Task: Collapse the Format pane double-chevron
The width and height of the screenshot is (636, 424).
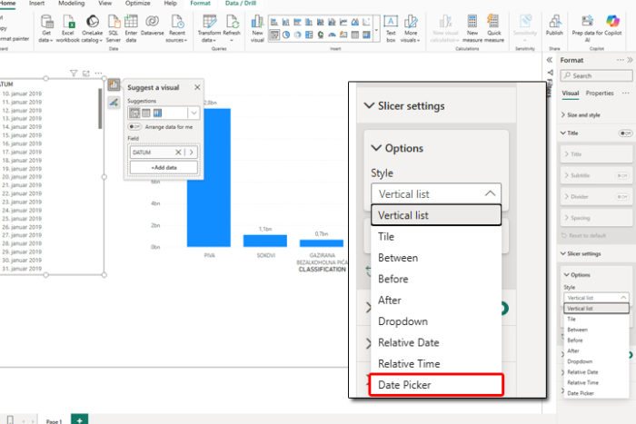Action: click(x=630, y=60)
